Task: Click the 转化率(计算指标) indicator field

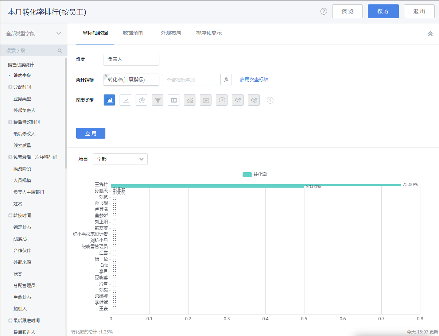Action: (131, 80)
